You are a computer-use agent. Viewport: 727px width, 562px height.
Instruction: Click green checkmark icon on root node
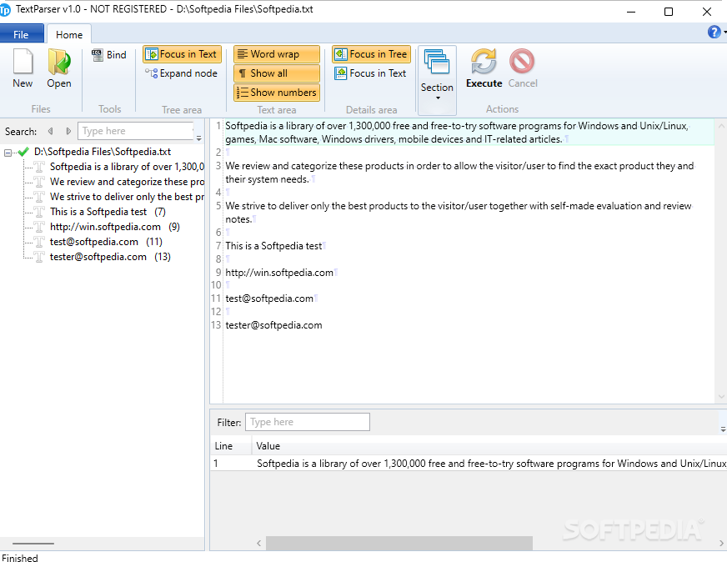click(23, 152)
